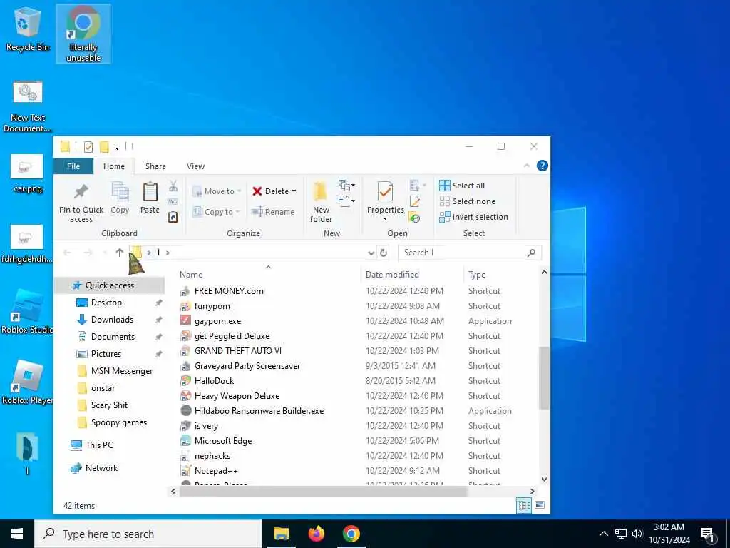Click the New folder icon
730x548 pixels.
click(x=320, y=192)
